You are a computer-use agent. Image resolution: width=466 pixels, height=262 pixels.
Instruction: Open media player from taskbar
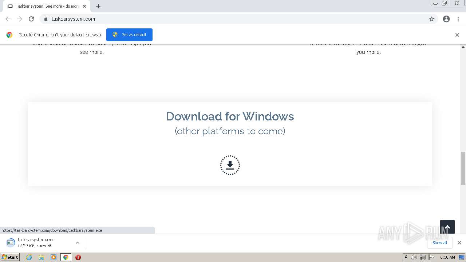[54, 257]
